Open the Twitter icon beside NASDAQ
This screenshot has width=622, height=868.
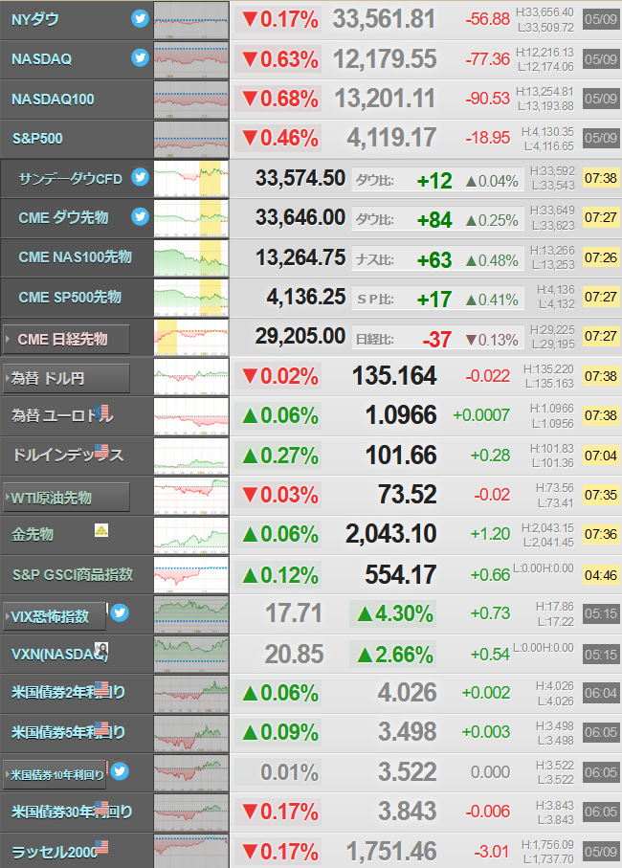click(140, 57)
